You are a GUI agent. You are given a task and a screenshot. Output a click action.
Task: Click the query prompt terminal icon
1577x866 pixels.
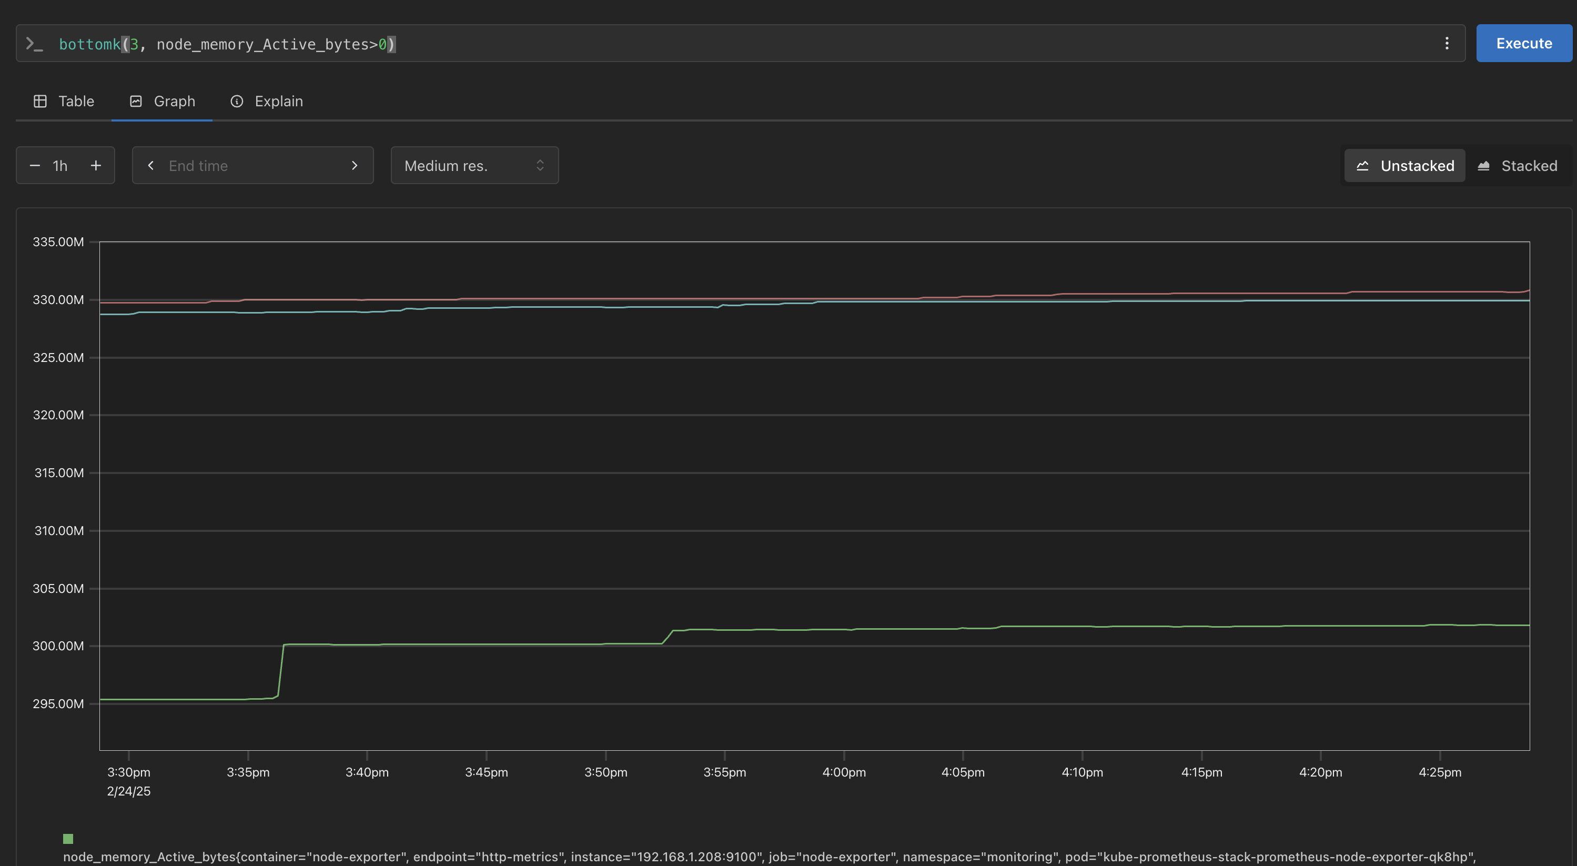[x=34, y=44]
